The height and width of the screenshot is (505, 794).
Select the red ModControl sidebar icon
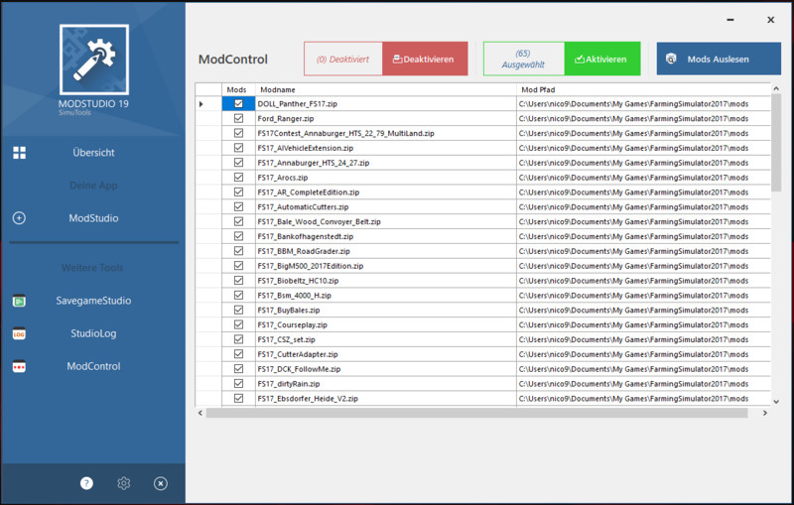(x=19, y=366)
